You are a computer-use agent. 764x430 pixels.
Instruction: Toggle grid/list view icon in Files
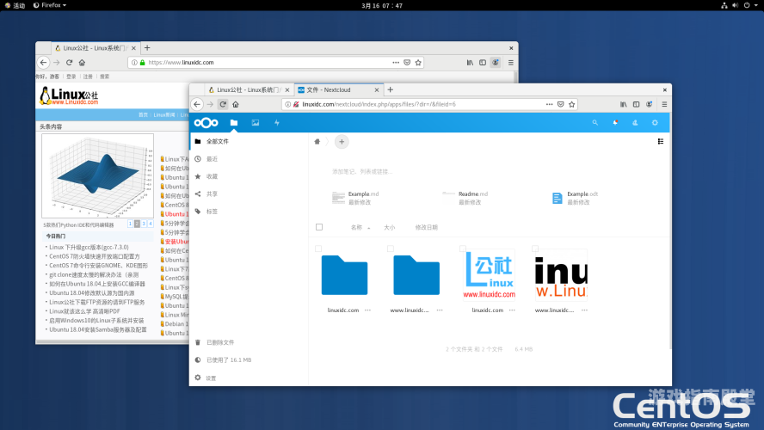(x=661, y=141)
